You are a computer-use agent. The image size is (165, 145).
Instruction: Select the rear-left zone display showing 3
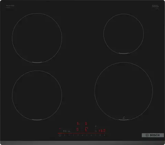78,123
